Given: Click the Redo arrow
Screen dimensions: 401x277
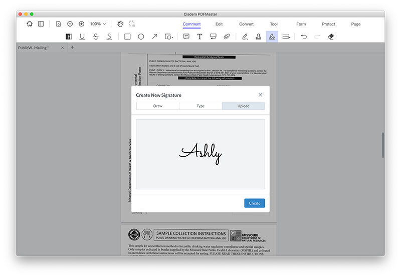Looking at the screenshot, I should [317, 37].
